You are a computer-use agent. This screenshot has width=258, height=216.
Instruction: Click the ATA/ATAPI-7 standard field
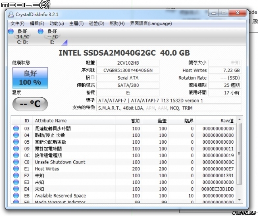click(x=169, y=101)
